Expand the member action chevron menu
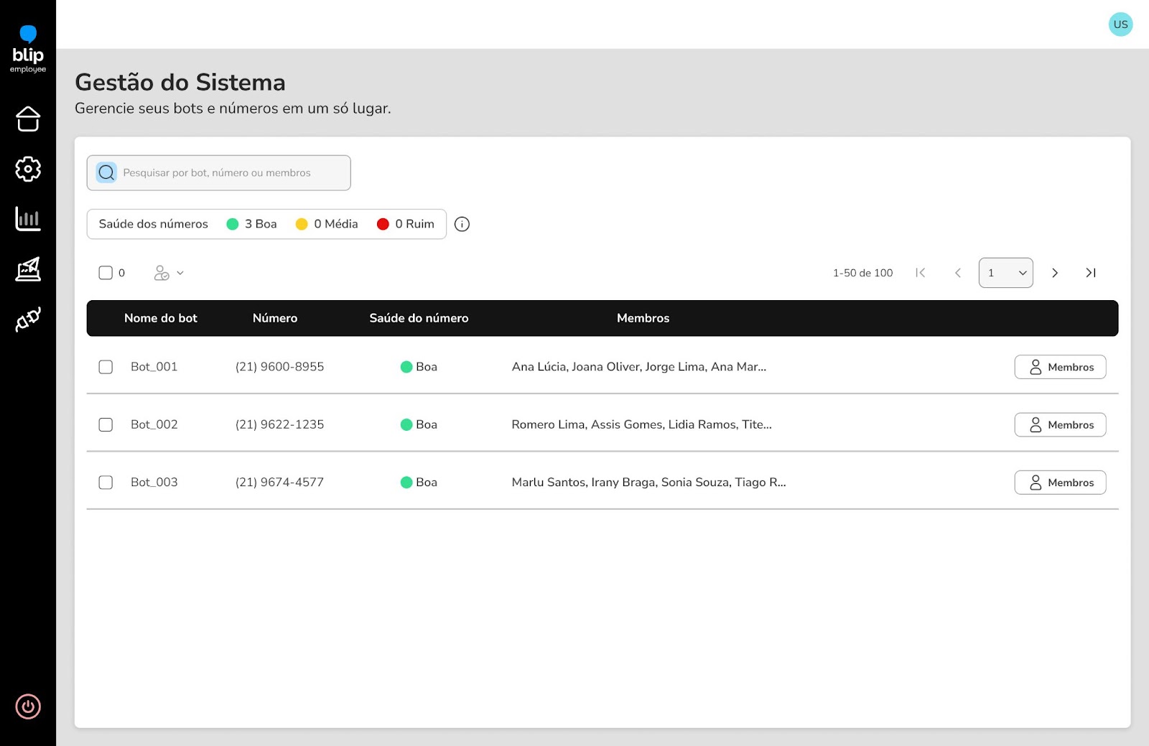Viewport: 1149px width, 746px height. click(x=180, y=273)
